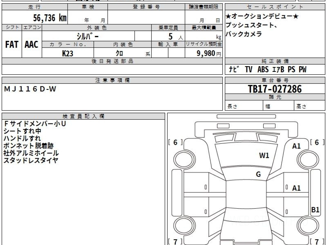Click the 乗車定員 header

[168, 27]
